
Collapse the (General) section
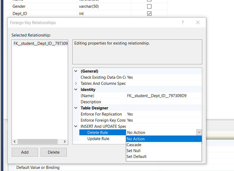click(x=76, y=71)
